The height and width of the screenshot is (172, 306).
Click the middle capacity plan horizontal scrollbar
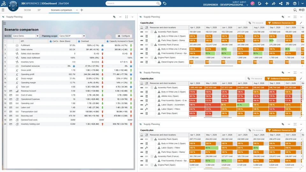pyautogui.click(x=218, y=118)
